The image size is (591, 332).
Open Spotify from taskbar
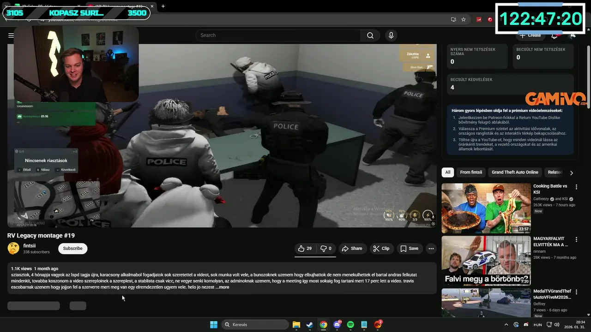[350, 325]
